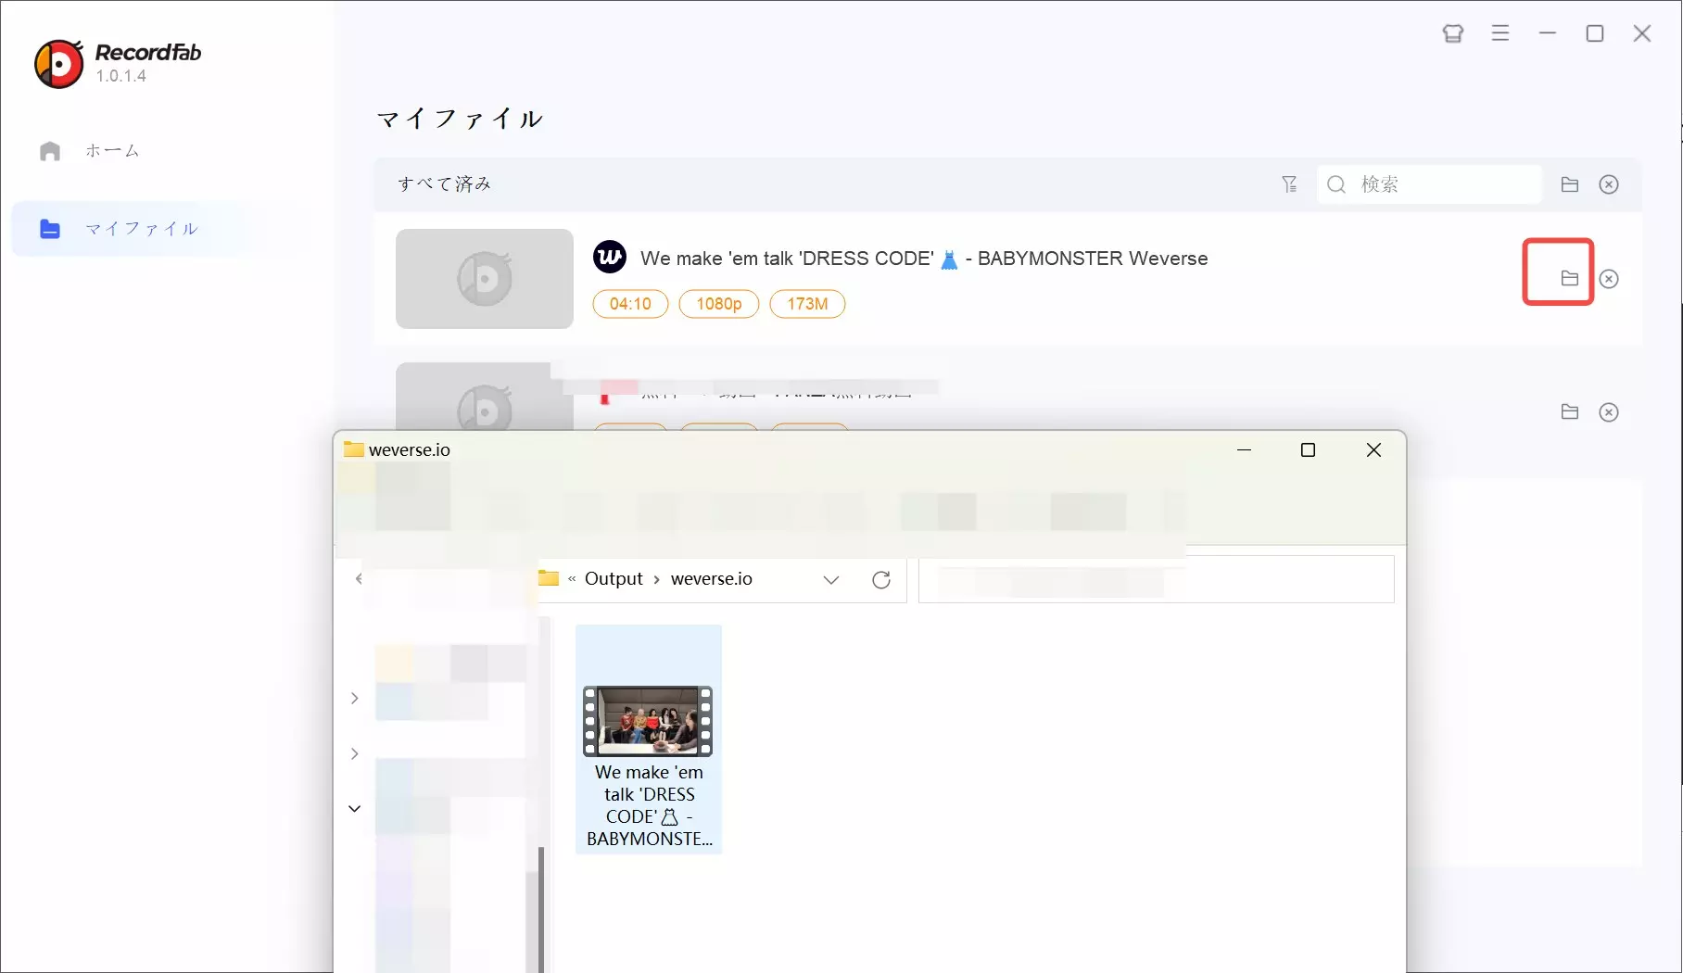Viewport: 1683px width, 973px height.
Task: Click the Explorer back arrow
Action: [x=359, y=579]
